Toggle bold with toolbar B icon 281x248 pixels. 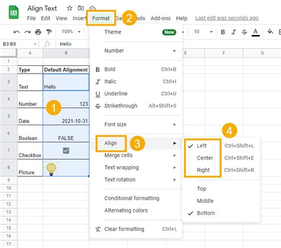pyautogui.click(x=223, y=32)
